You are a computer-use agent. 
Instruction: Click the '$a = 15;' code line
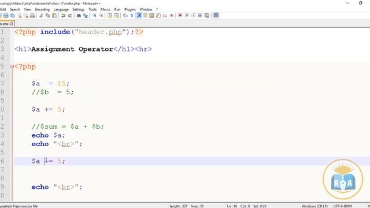pyautogui.click(x=50, y=83)
